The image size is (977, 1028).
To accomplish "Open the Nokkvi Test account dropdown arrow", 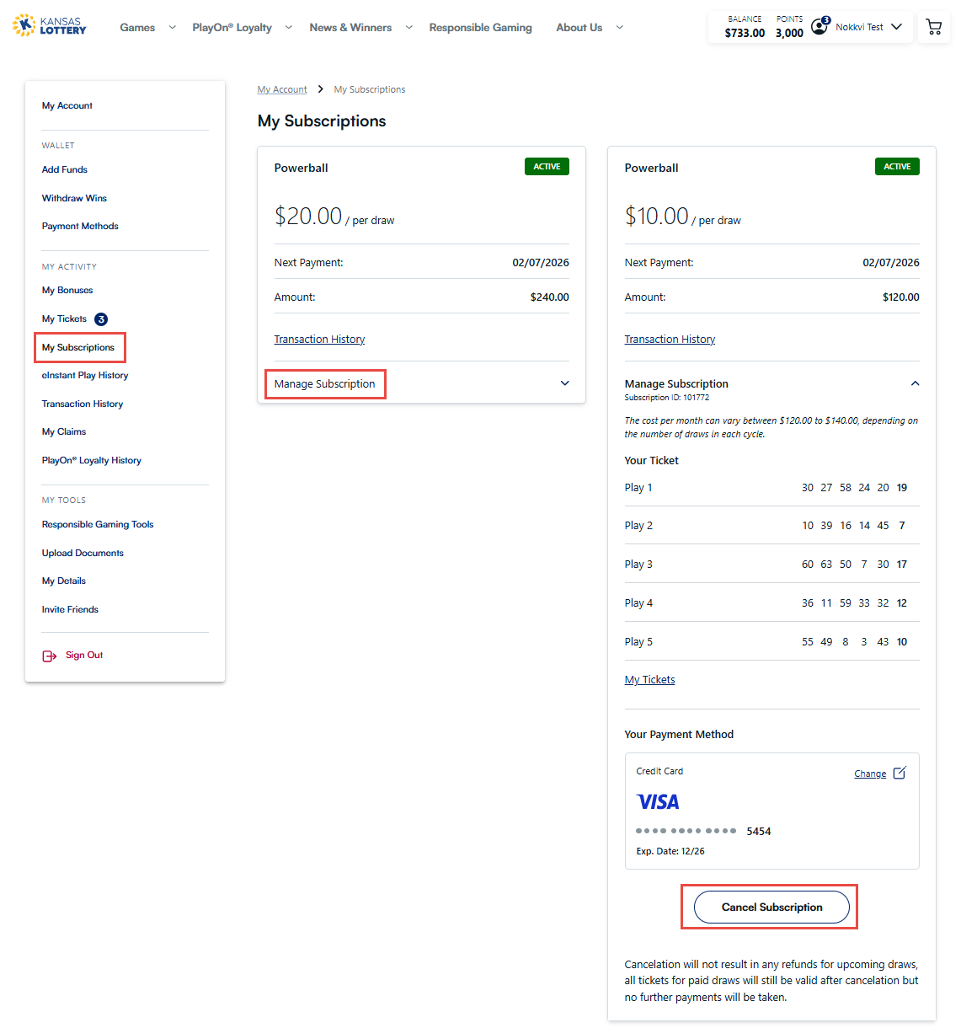I will point(896,27).
